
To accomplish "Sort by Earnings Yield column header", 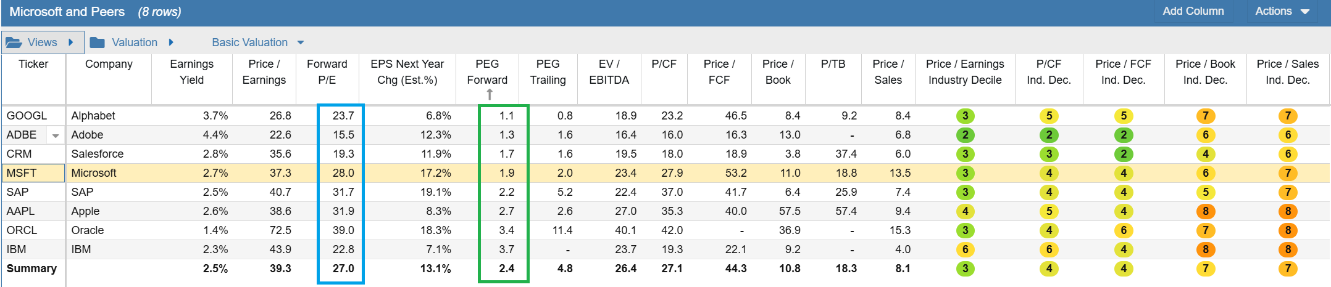I will [x=191, y=72].
